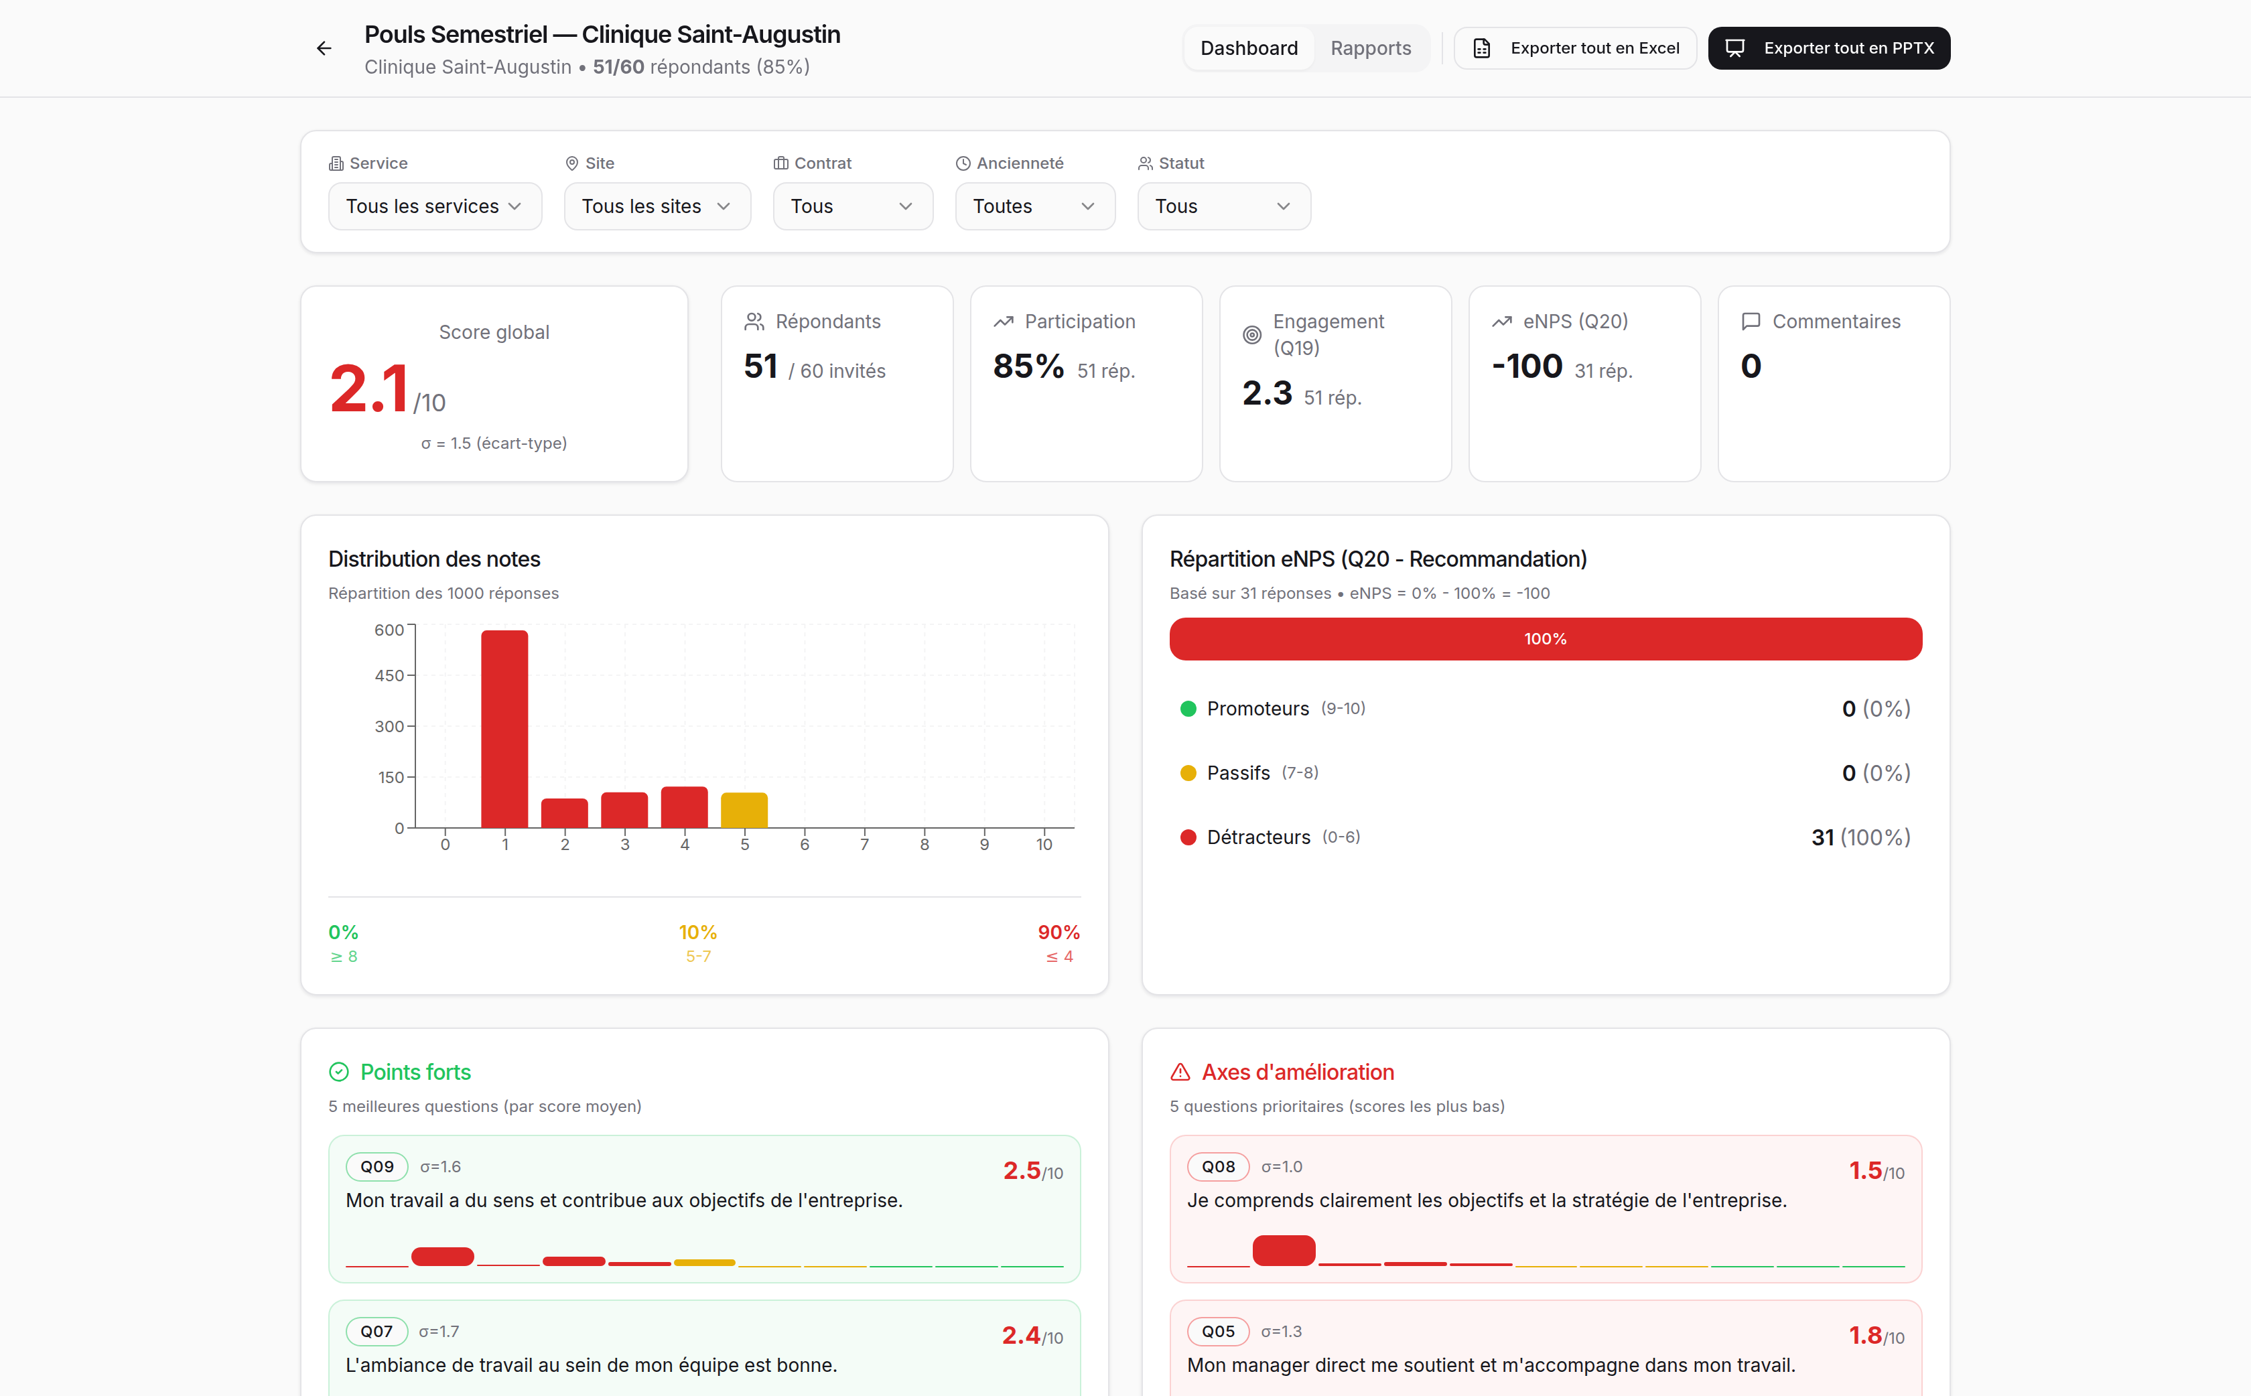The image size is (2251, 1396).
Task: Switch to the Rapports tab
Action: [1370, 48]
